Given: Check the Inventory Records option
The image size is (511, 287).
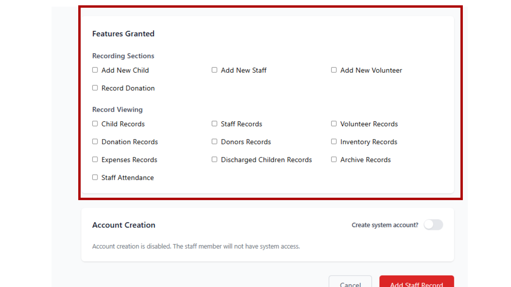Looking at the screenshot, I should pos(334,141).
